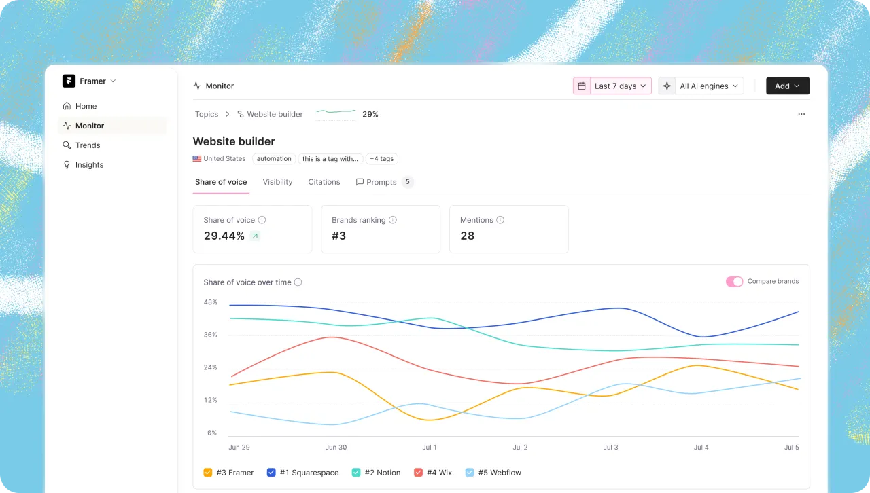
Task: Open Trends from the sidebar
Action: [112, 145]
